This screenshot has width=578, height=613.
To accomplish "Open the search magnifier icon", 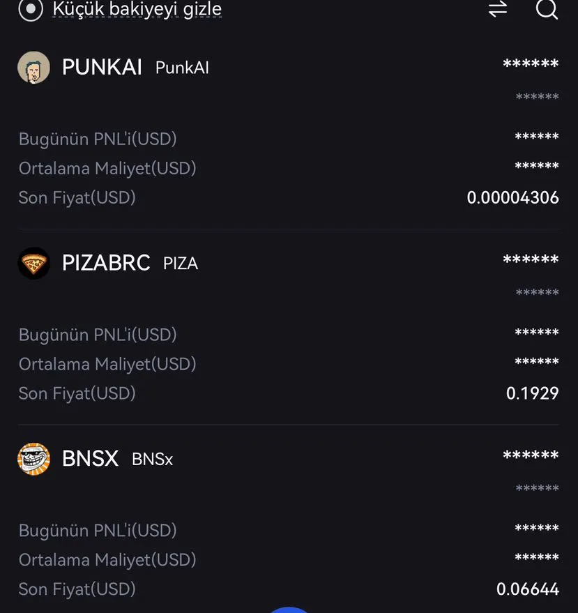I will [547, 9].
